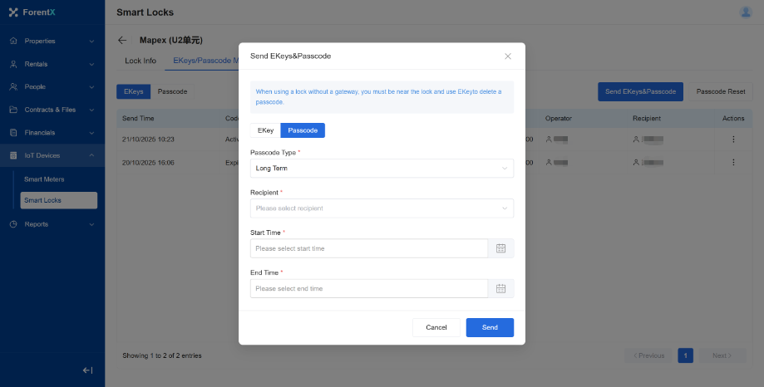The height and width of the screenshot is (387, 764).
Task: Switch to EKey option in dialog
Action: click(265, 130)
